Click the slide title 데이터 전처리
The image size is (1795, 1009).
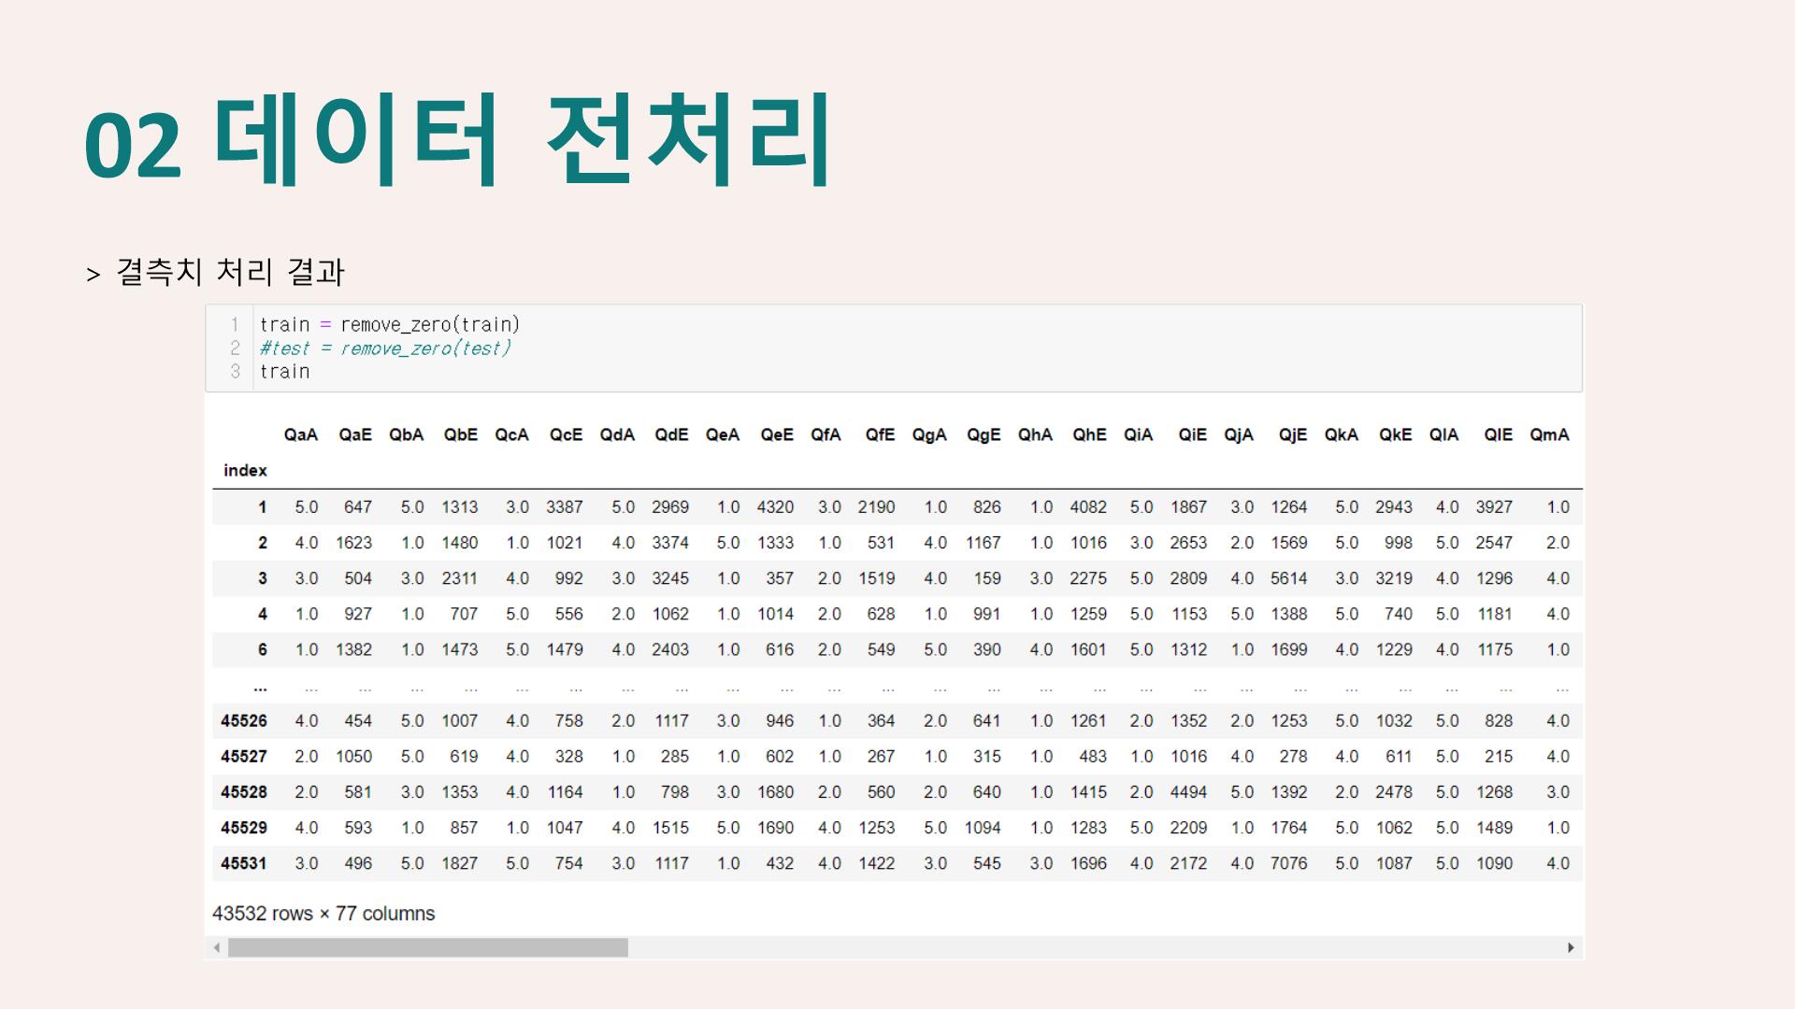522,140
